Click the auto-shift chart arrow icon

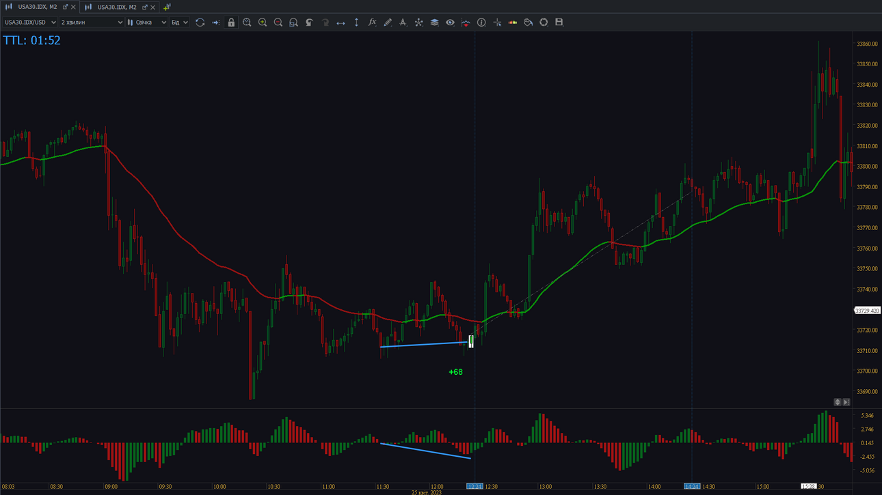pos(216,23)
